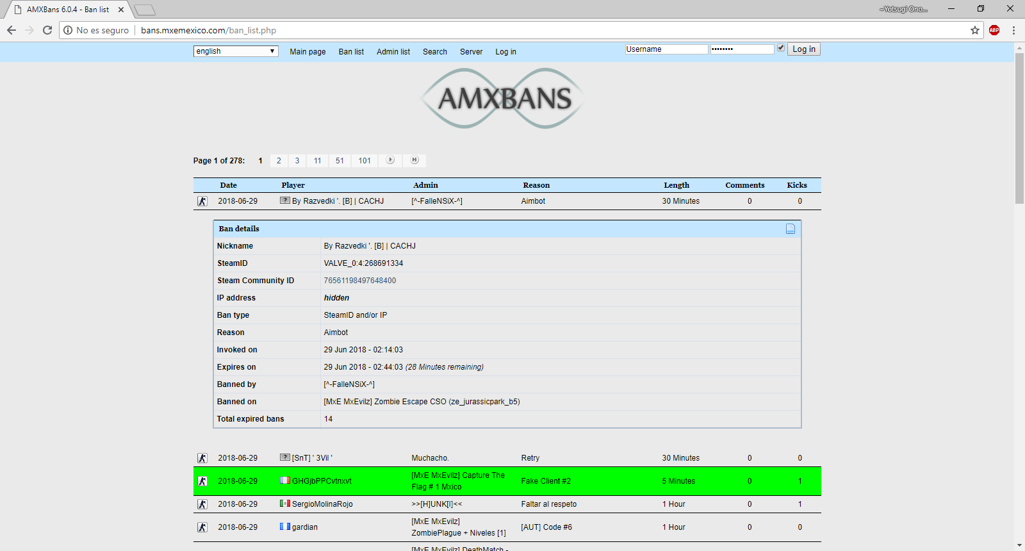The image size is (1025, 551).
Task: Click game icon for SergioMolinaRojo row
Action: click(x=202, y=504)
